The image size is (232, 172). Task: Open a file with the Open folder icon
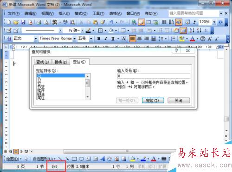click(x=16, y=22)
